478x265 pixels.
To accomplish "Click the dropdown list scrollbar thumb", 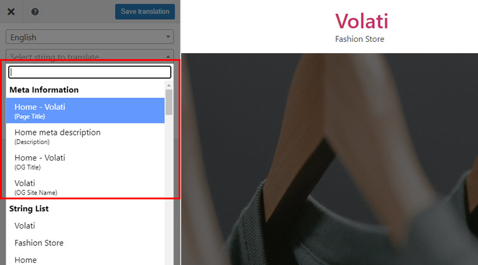I will tap(169, 102).
